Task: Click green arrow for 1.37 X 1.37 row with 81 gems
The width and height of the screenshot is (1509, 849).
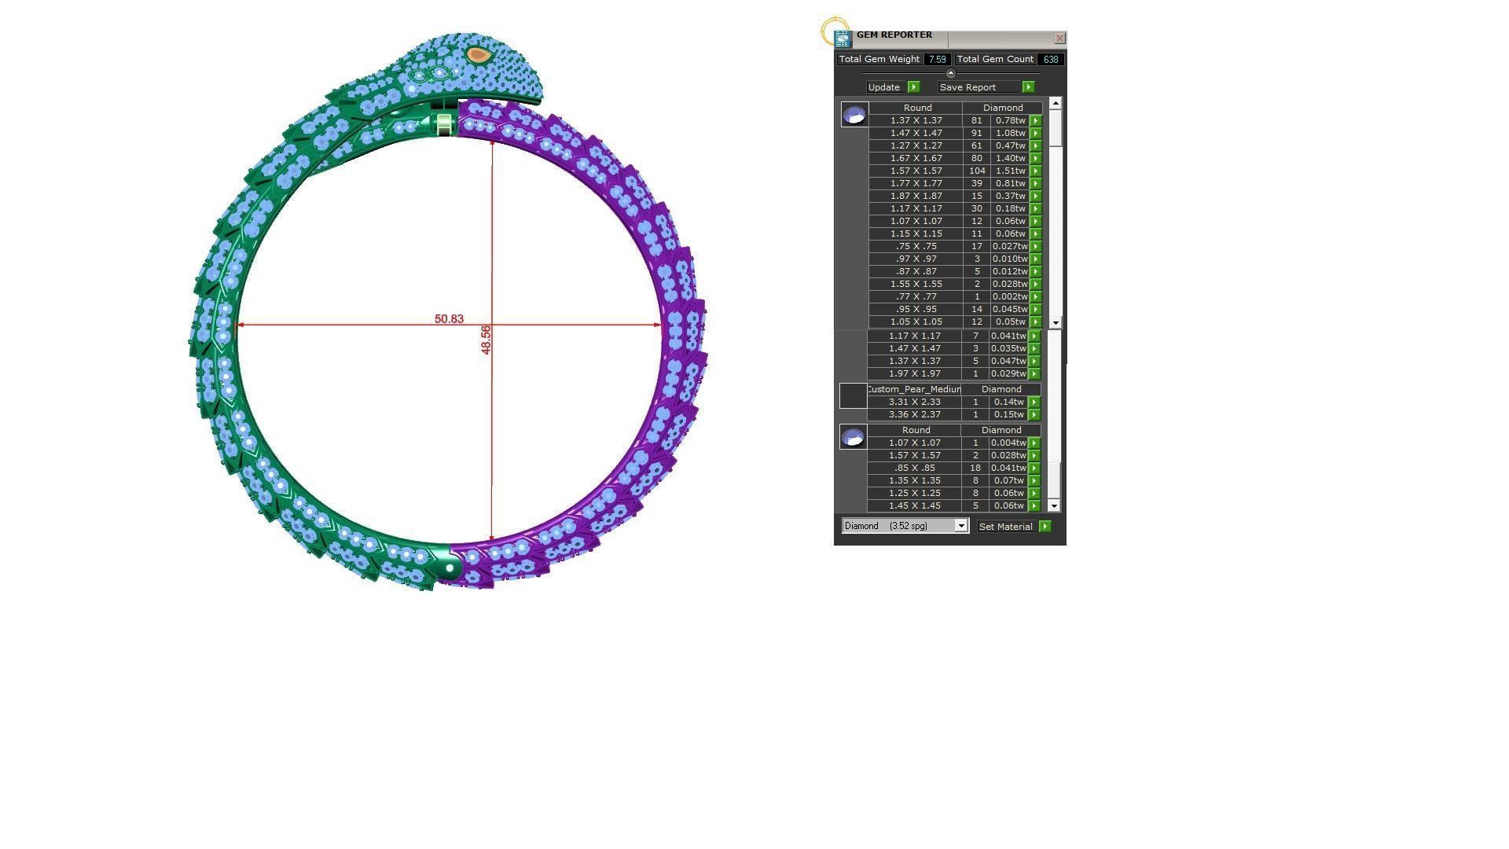Action: point(1036,121)
